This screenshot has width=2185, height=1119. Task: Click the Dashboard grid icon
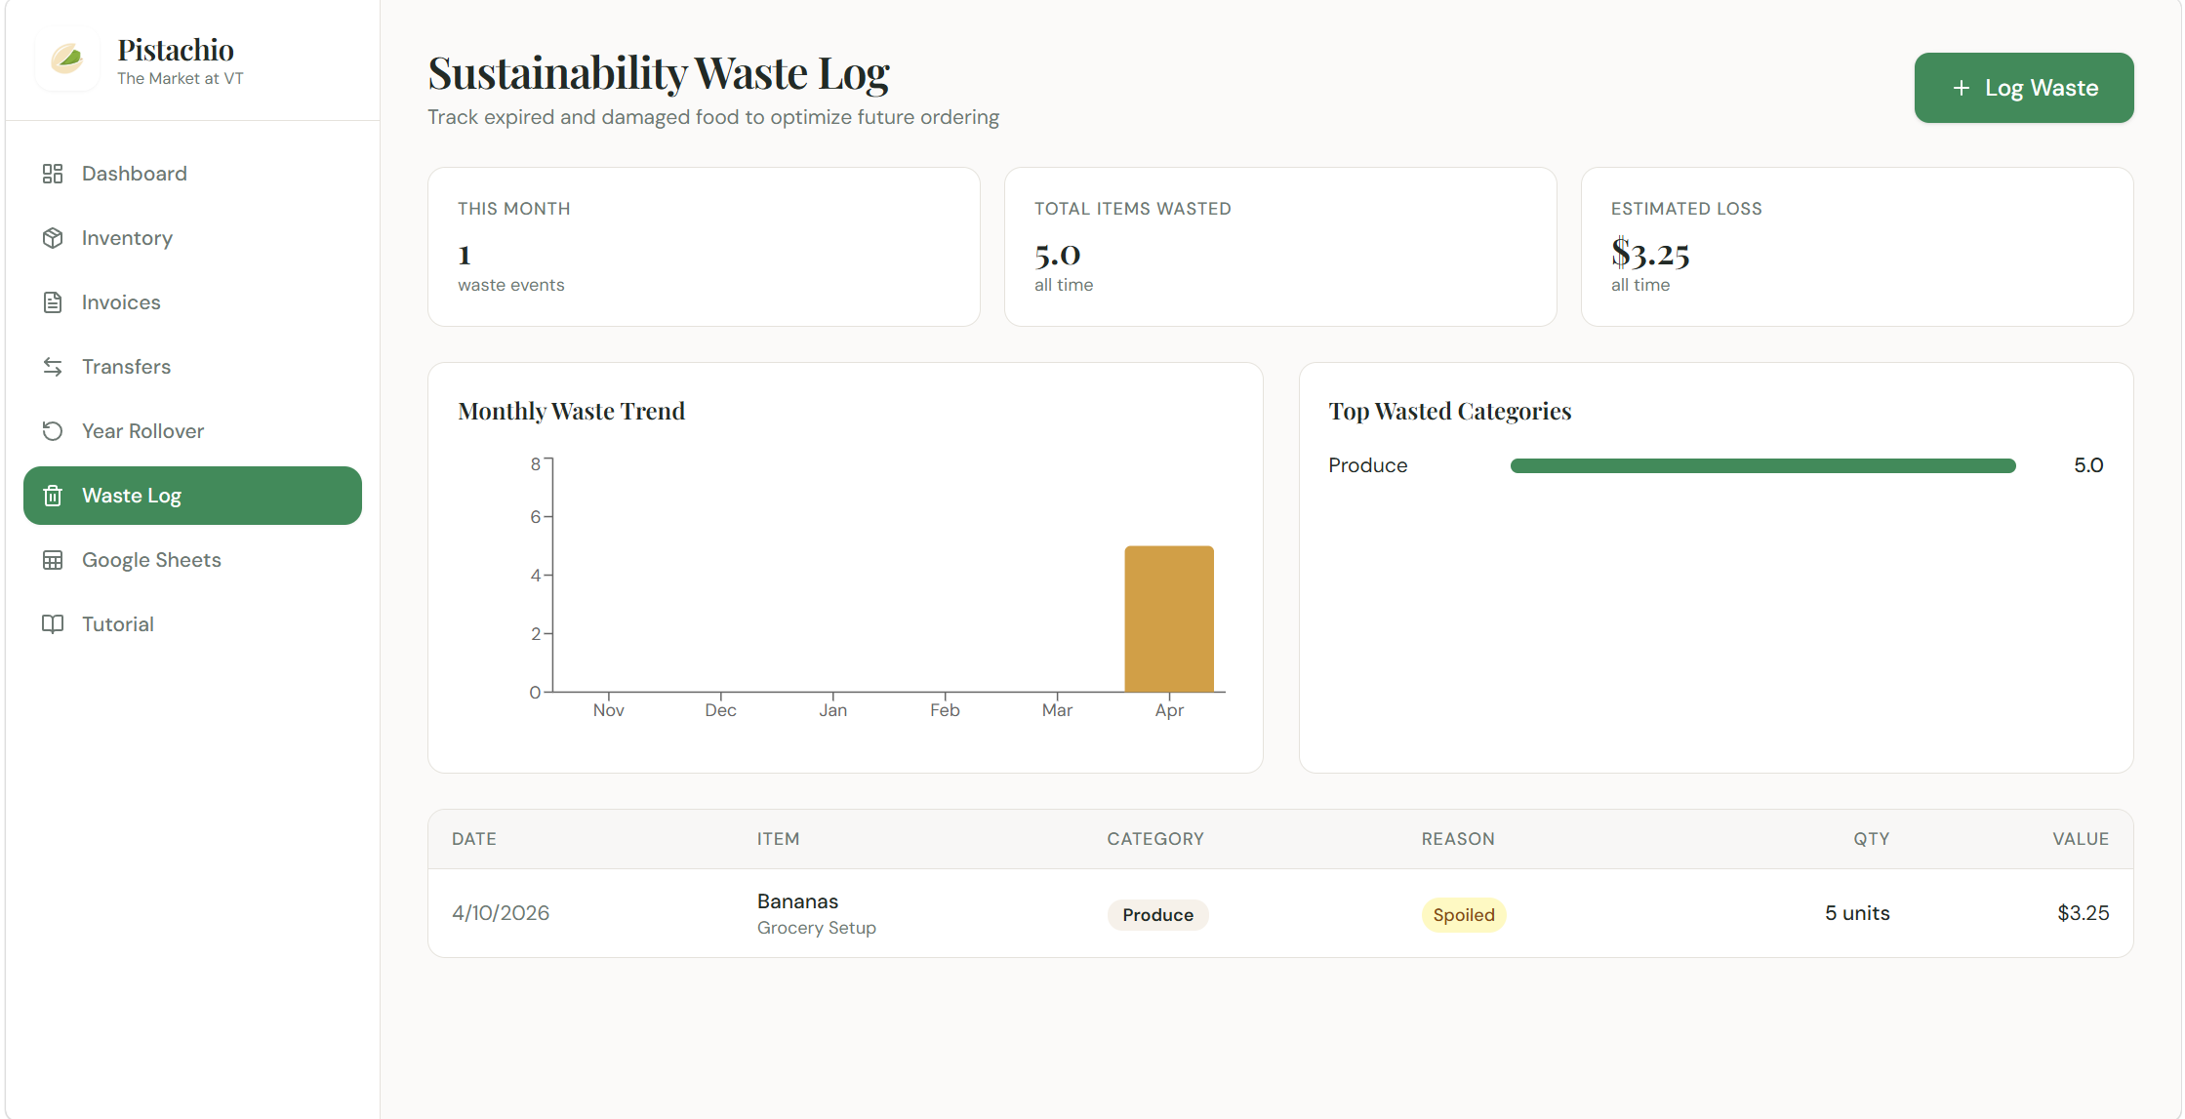[x=53, y=174]
